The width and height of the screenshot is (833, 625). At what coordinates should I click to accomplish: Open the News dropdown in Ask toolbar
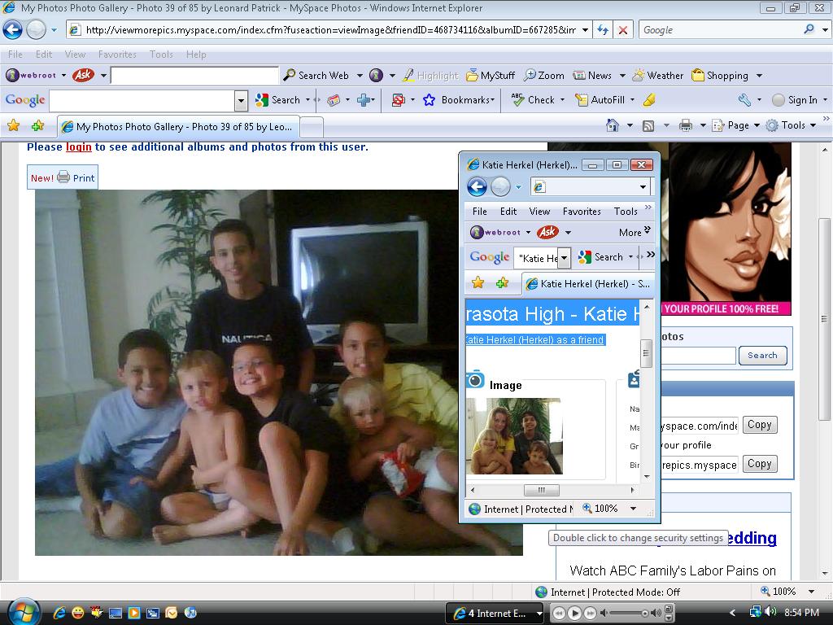(x=622, y=76)
